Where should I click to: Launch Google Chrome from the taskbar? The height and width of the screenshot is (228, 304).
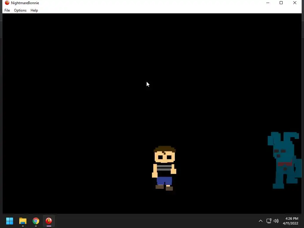(x=36, y=221)
